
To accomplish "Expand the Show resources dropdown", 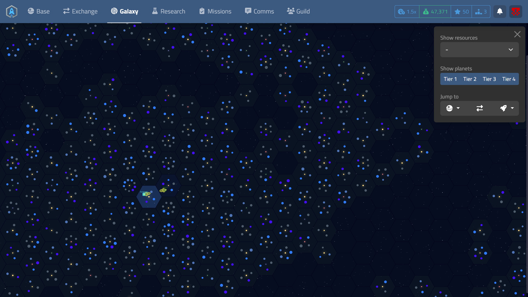I will point(479,50).
